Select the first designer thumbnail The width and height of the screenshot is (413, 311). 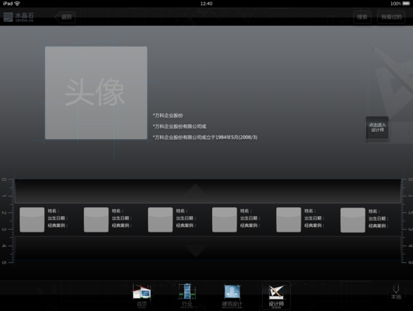click(x=32, y=220)
